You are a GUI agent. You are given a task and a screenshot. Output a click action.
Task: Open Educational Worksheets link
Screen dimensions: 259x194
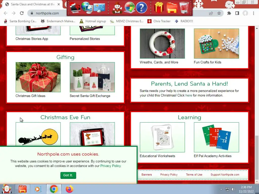click(157, 156)
